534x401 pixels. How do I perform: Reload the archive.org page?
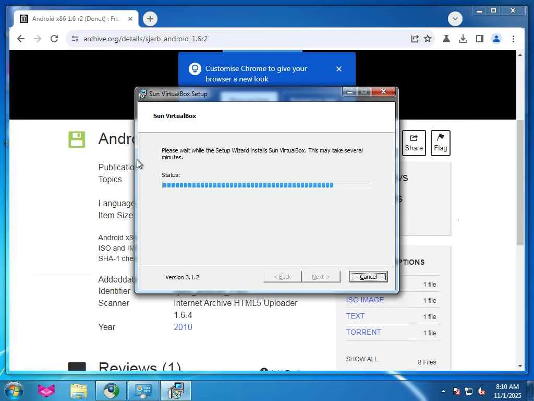(54, 39)
